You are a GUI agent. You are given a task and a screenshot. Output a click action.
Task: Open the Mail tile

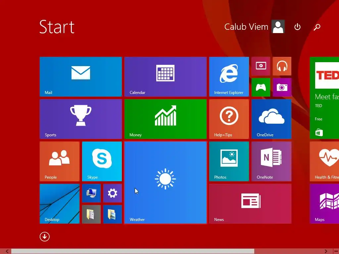pyautogui.click(x=81, y=76)
